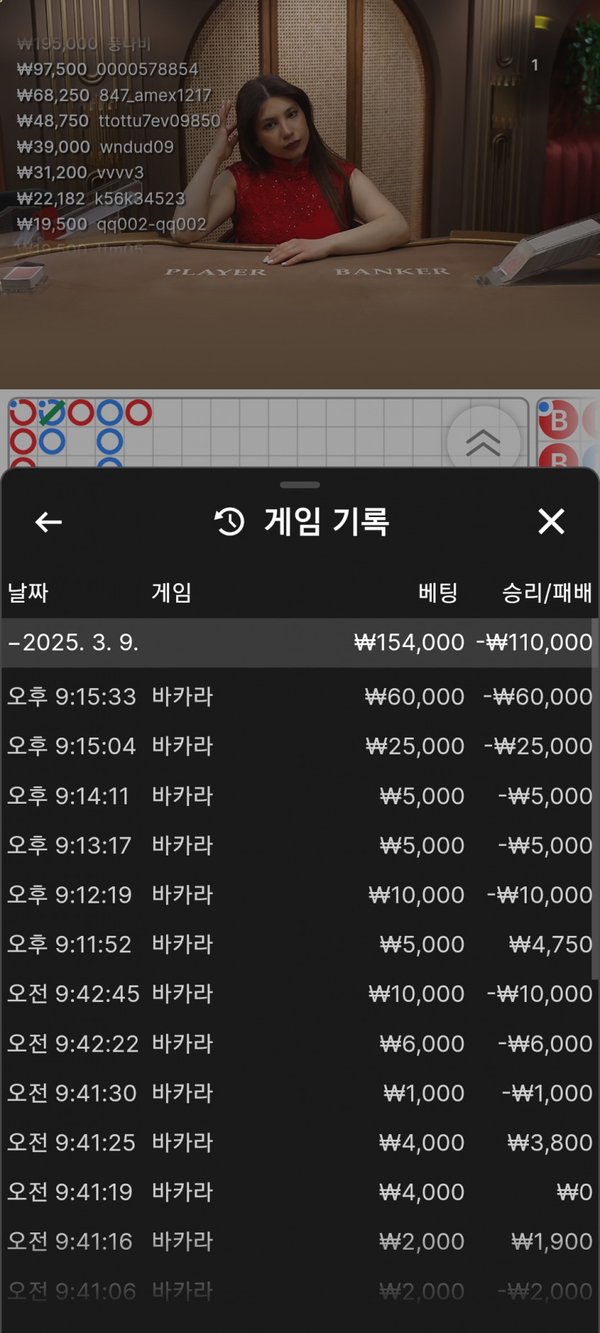
Task: Select the 오전 9:41:19 record showing ₩0
Action: pyautogui.click(x=300, y=1192)
